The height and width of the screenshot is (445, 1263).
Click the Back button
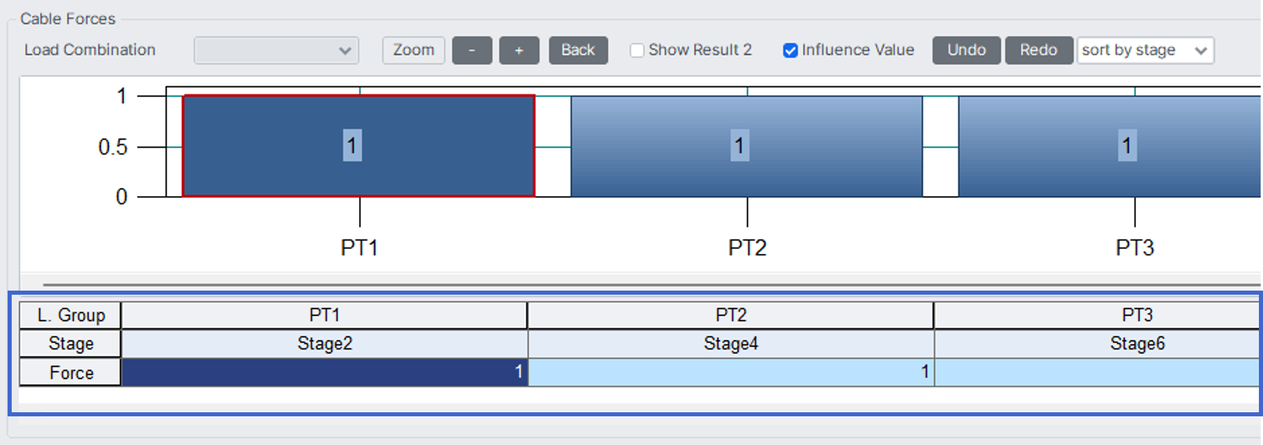pos(578,50)
